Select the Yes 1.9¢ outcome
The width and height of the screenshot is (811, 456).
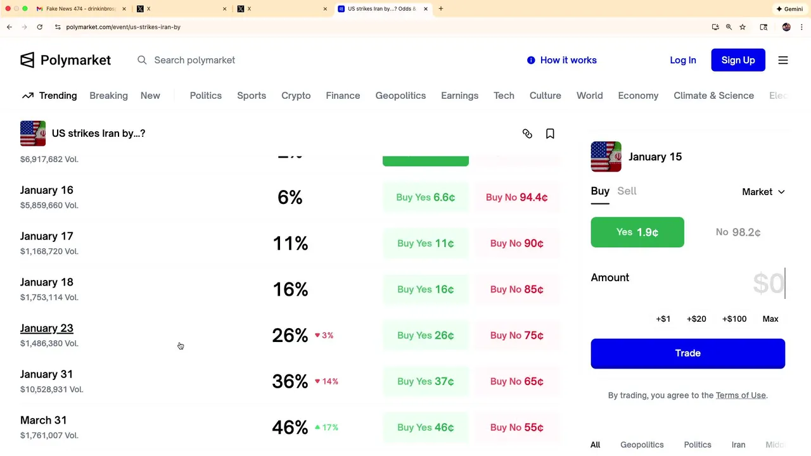point(637,232)
